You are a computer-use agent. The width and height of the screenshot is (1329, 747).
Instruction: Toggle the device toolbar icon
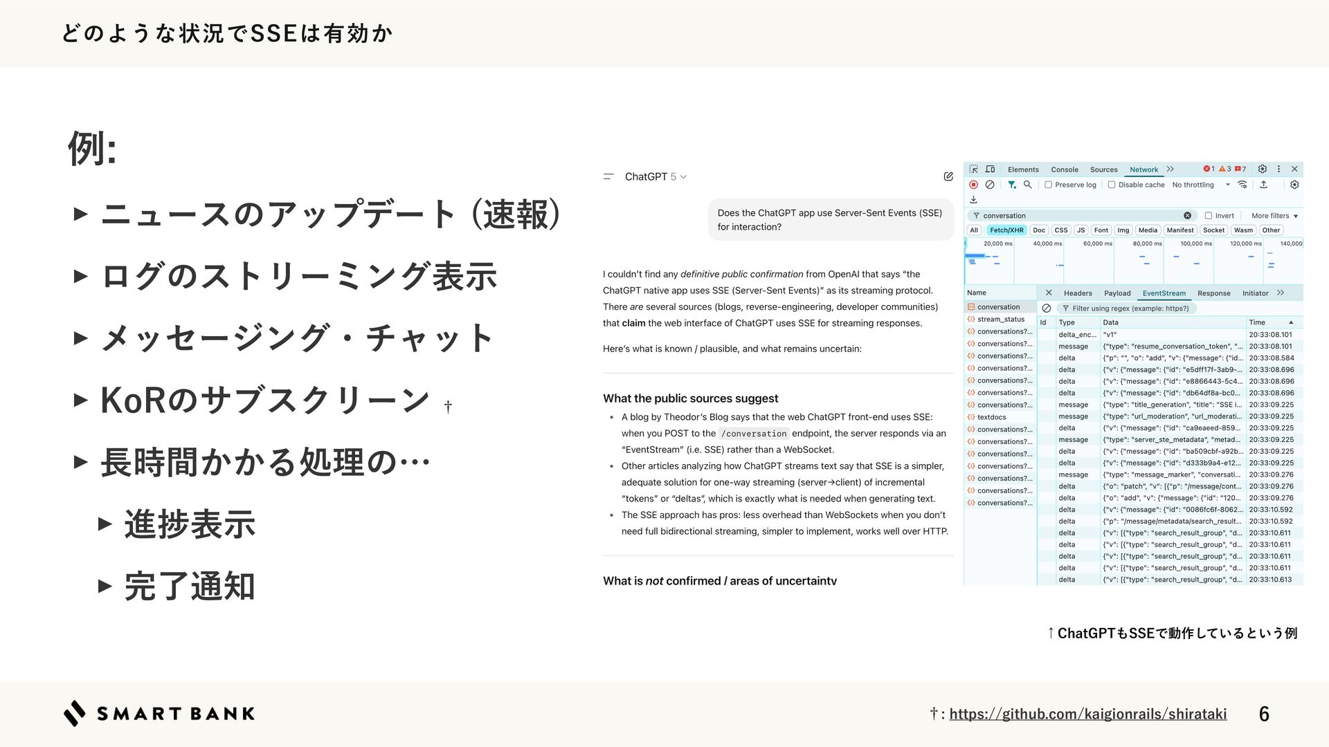pos(990,169)
